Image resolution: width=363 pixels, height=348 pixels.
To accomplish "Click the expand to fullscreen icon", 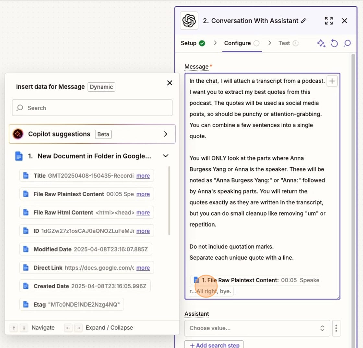I will point(329,21).
